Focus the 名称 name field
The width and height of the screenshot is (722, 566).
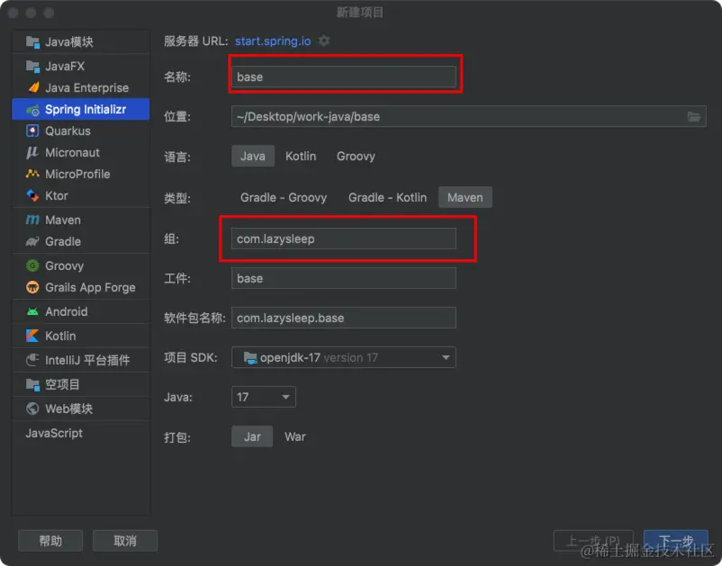point(344,76)
